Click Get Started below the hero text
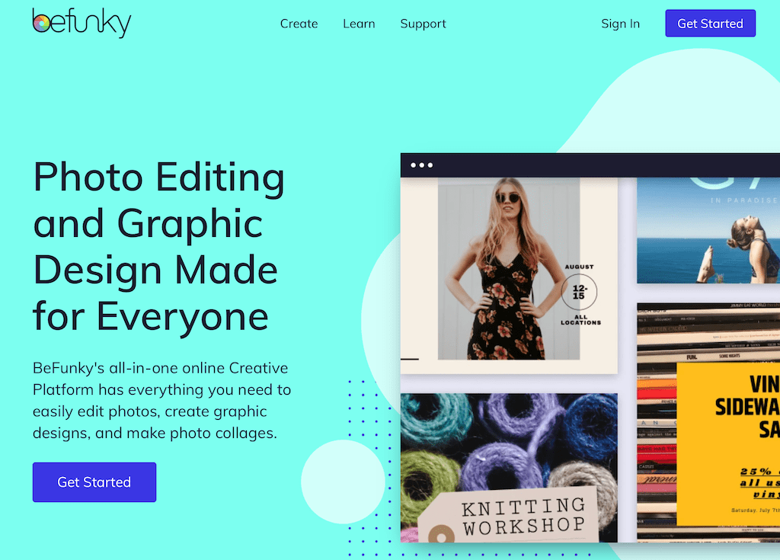Viewport: 780px width, 560px height. coord(94,482)
